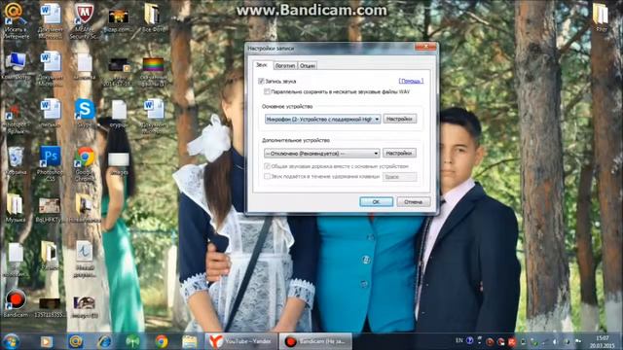Screen dimensions: 623x350
Task: Open Windows Media Player from the taskbar
Action: [x=47, y=341]
